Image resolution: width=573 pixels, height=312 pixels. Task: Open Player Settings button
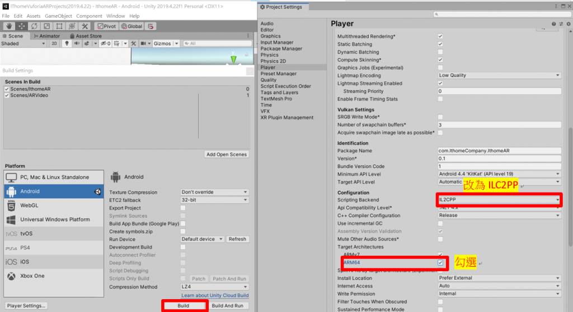26,306
